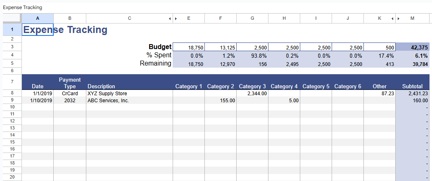This screenshot has height=181, width=432.
Task: Select the 1/10/2019 date cell
Action: 38,100
